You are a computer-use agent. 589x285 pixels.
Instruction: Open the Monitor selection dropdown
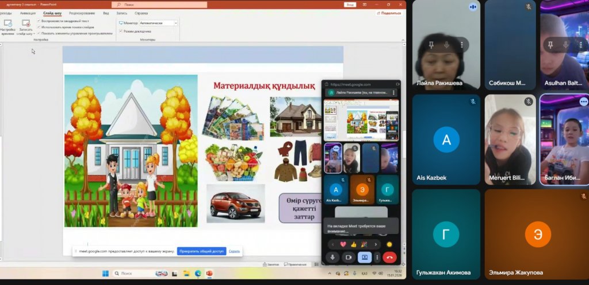point(159,23)
